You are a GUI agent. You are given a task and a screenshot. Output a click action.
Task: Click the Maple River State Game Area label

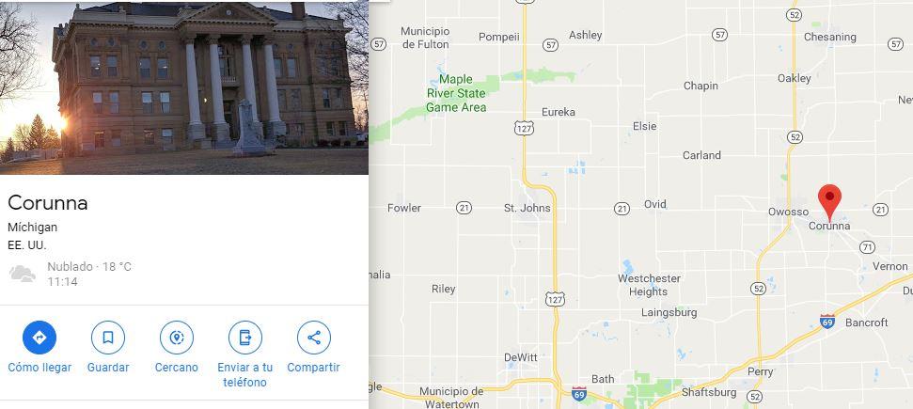pos(456,93)
